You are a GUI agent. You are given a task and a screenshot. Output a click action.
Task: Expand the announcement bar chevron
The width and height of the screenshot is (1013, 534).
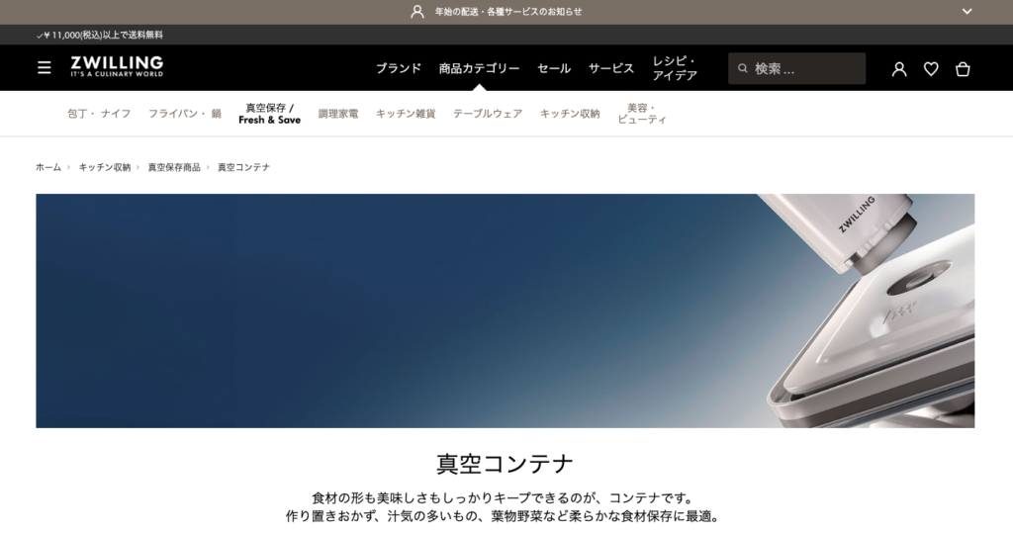click(x=967, y=12)
